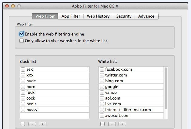Screen dimensions: 191x129
Task: Check the internet-filter-mac.com entry
Action: pos(102,110)
